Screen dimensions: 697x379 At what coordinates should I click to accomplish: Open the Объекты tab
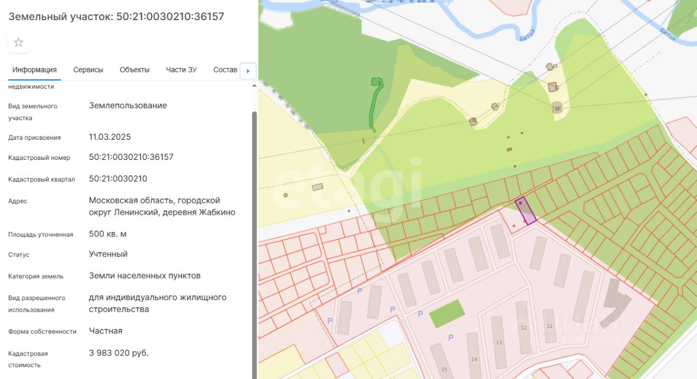coord(134,70)
